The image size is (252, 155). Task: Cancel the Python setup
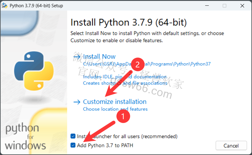[231, 146]
